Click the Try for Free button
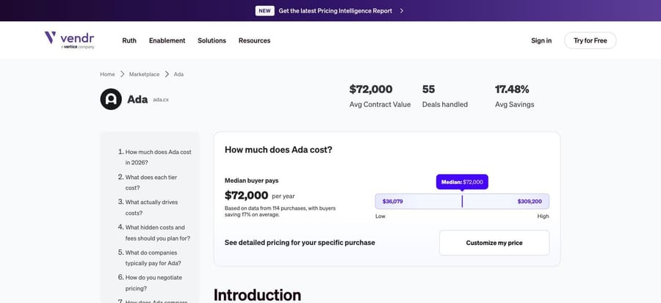The image size is (661, 303). [x=590, y=40]
